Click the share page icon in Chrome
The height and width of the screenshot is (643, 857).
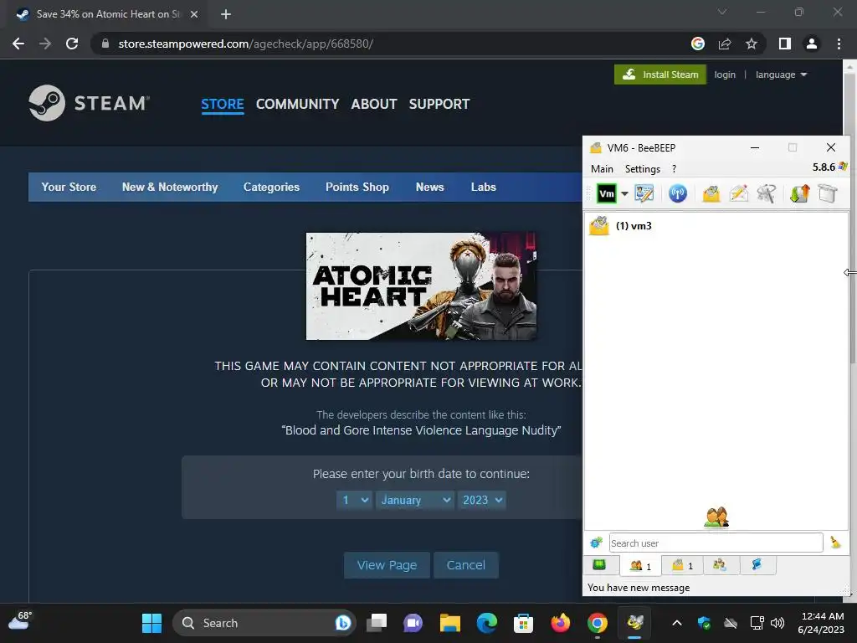[725, 44]
